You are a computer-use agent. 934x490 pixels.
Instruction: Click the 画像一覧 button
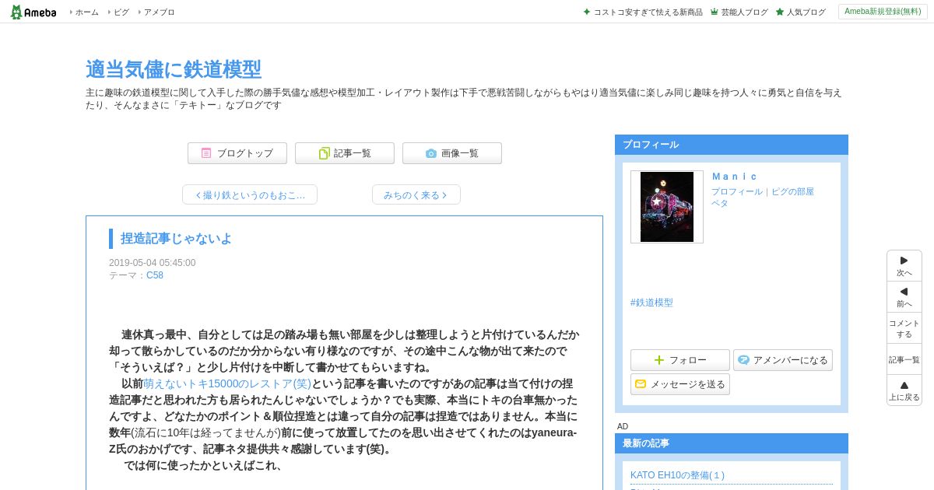pos(452,153)
